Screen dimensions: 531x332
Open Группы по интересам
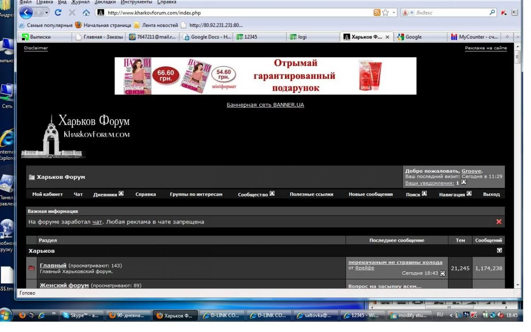tap(196, 194)
